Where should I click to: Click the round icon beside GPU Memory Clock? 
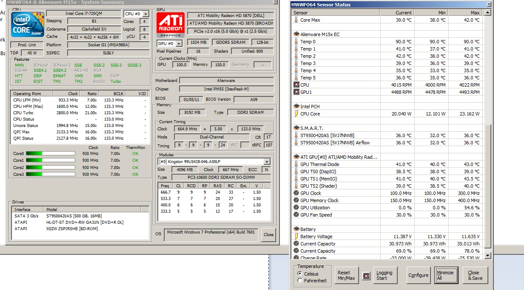296,200
